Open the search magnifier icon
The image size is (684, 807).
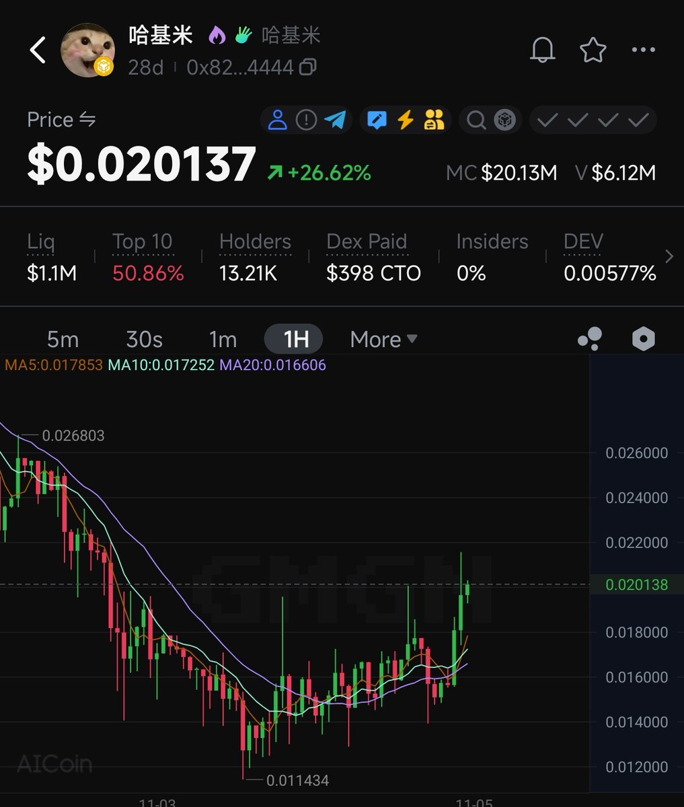click(476, 120)
